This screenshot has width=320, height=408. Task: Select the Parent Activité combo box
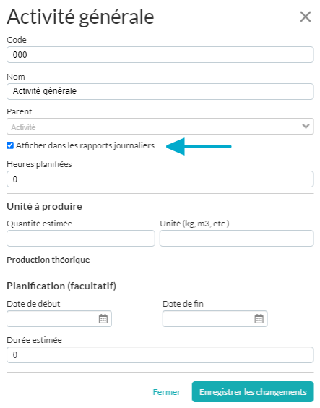coord(160,126)
